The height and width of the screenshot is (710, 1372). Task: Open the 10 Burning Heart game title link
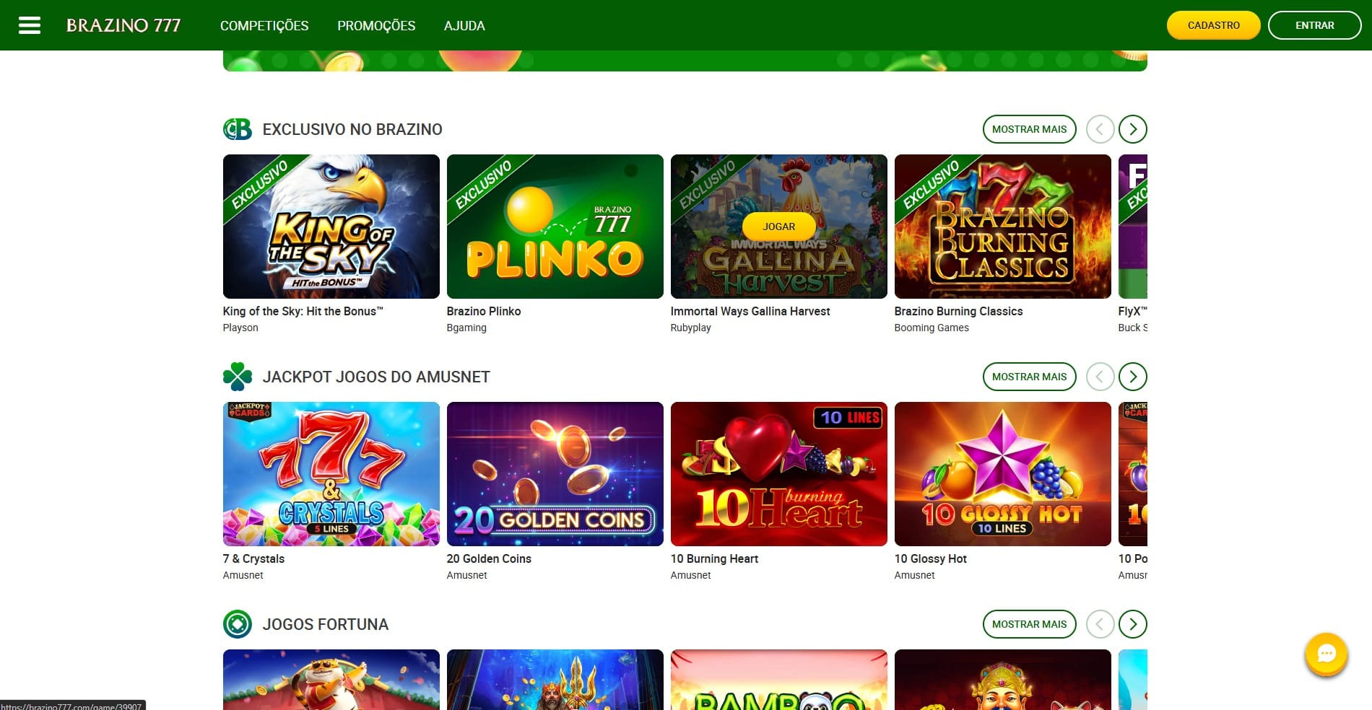(714, 558)
